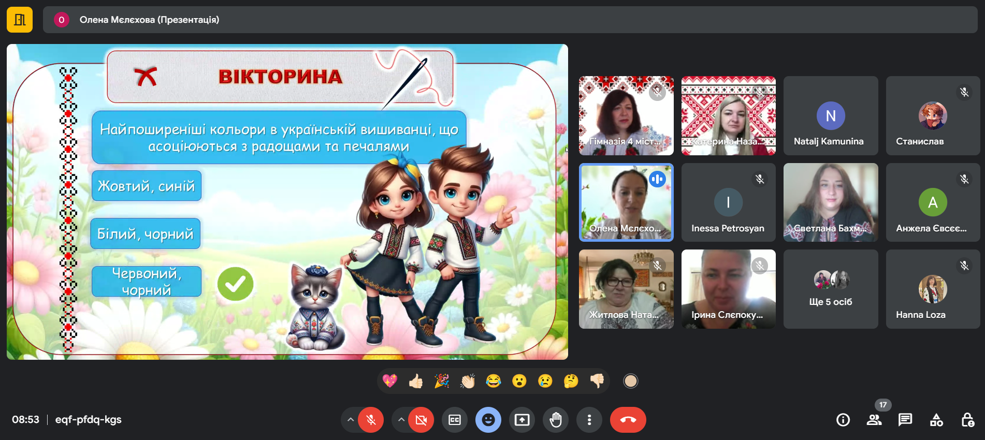Open the chat messages panel
This screenshot has height=440, width=985.
(905, 420)
